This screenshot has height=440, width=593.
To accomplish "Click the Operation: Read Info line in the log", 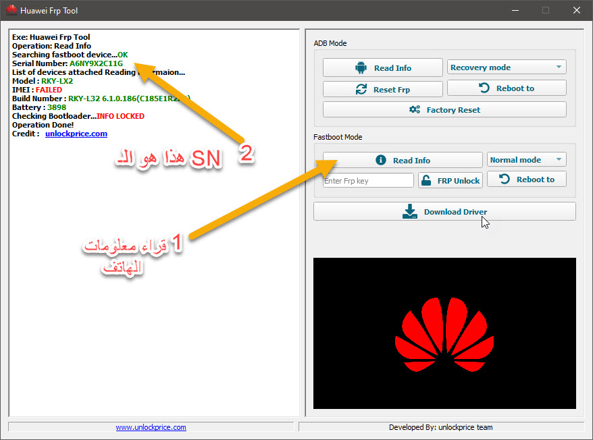I will (51, 46).
